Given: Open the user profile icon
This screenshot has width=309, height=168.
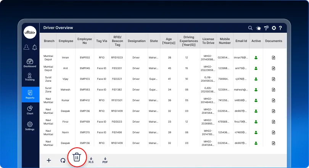Looking at the screenshot, I should click(26, 47).
